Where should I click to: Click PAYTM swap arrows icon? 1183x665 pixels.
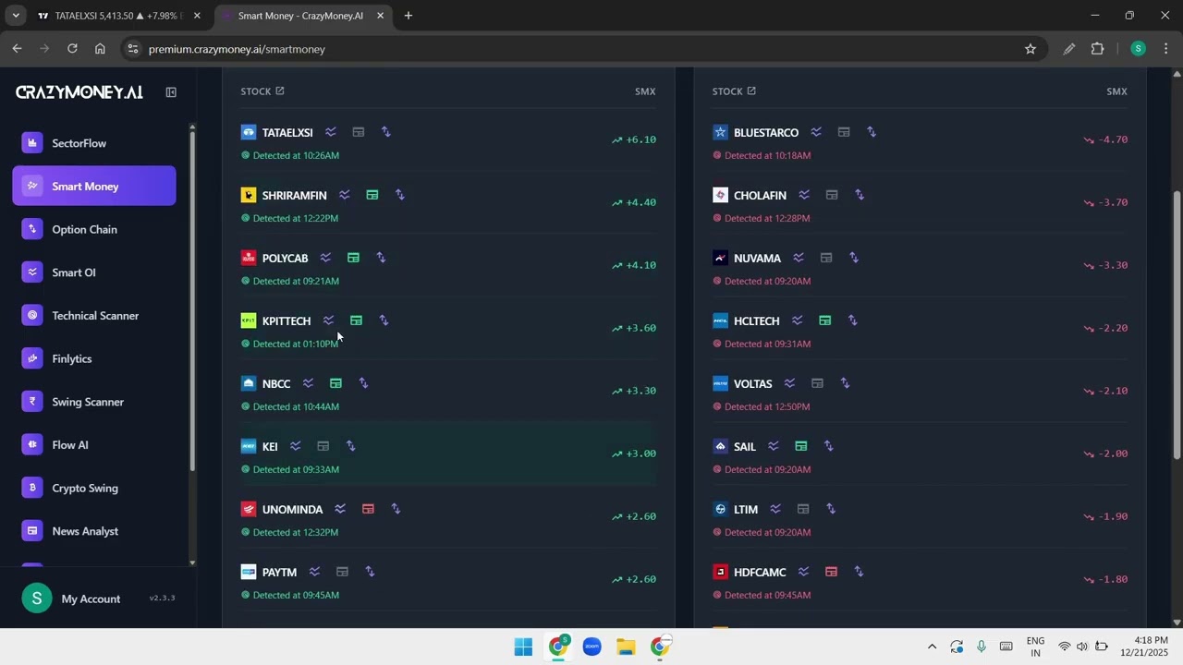coord(370,572)
